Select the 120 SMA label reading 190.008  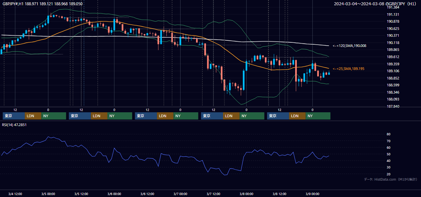click(x=350, y=46)
